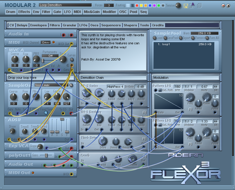This screenshot has height=190, width=235.
Task: Switch to the Sequencers tab
Action: [x=111, y=25]
